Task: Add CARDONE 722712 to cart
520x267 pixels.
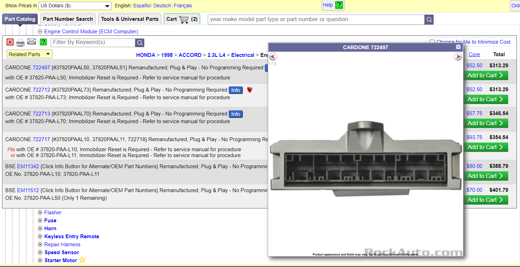Action: point(486,100)
